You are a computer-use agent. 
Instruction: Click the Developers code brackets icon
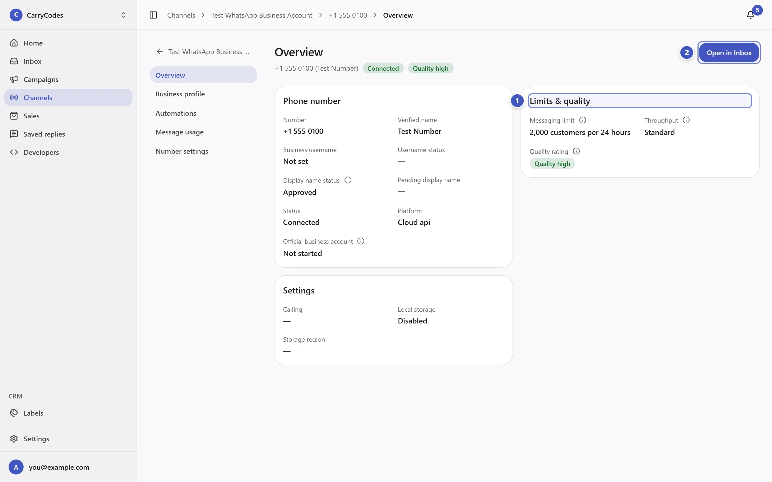[14, 152]
